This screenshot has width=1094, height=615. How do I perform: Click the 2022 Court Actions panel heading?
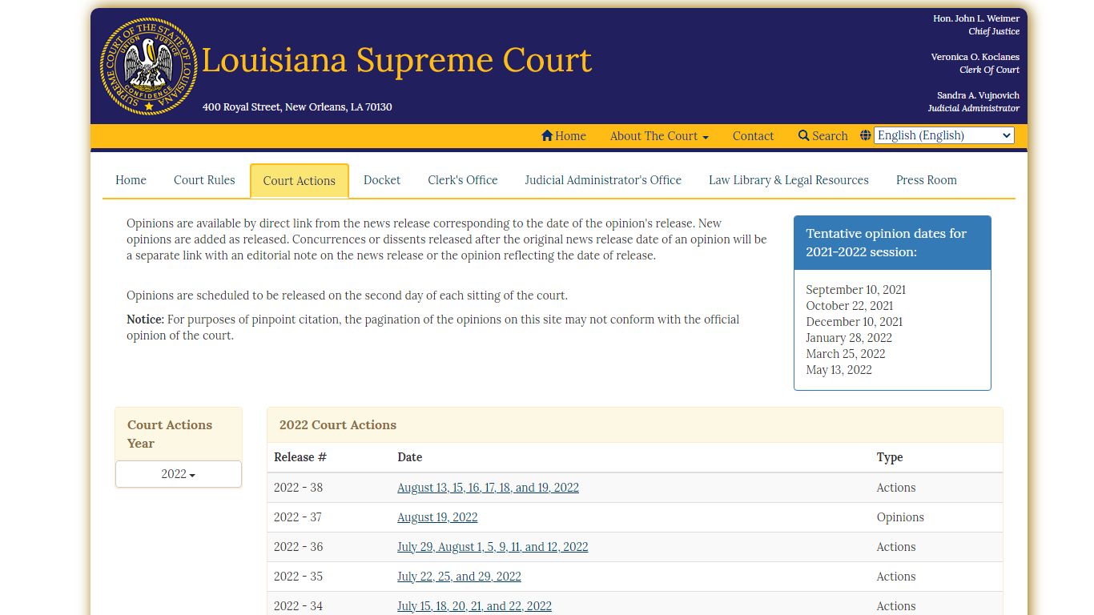[338, 425]
